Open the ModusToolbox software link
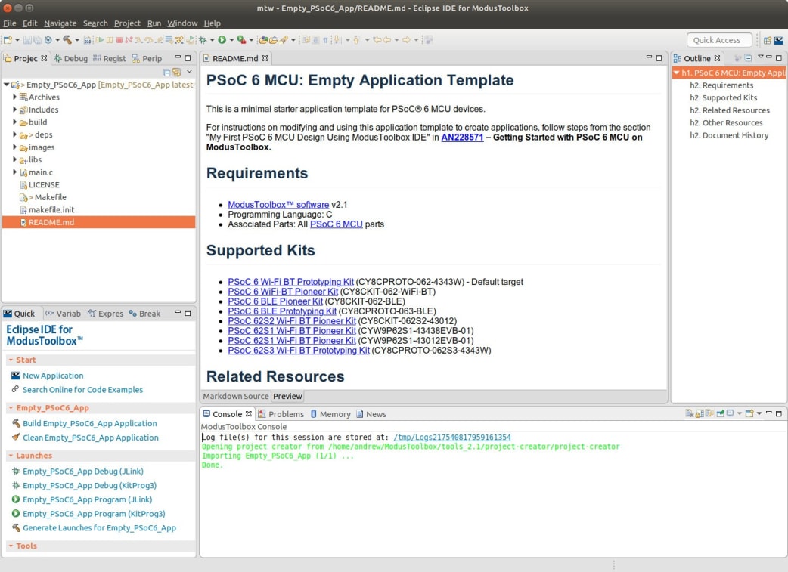 click(x=278, y=204)
